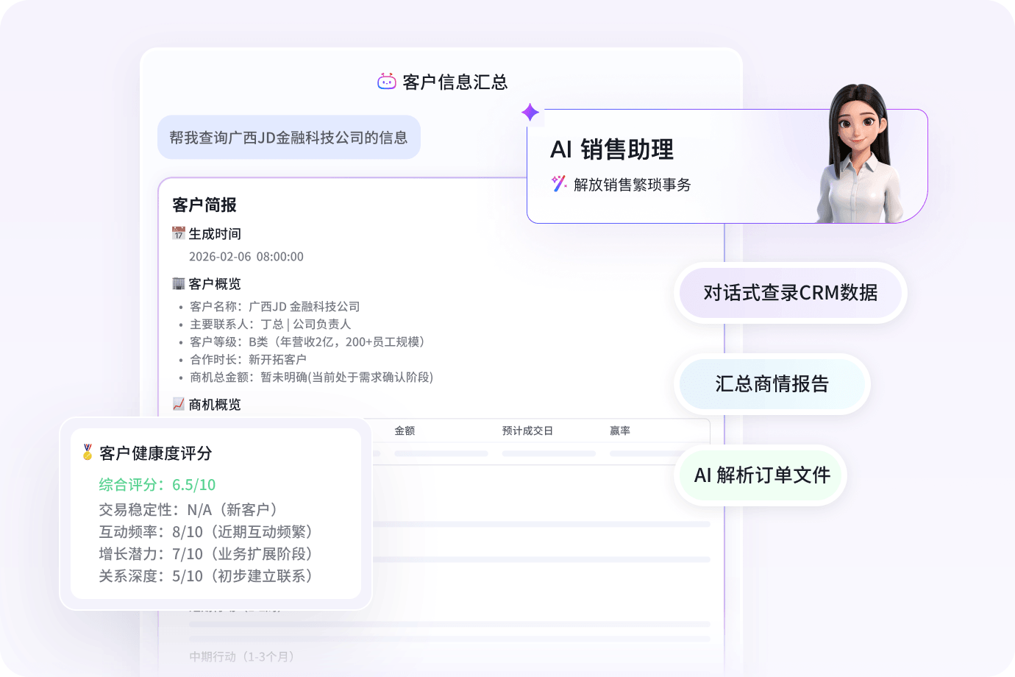Click the 金额 column header
Screen dimensions: 1015x677
point(405,430)
